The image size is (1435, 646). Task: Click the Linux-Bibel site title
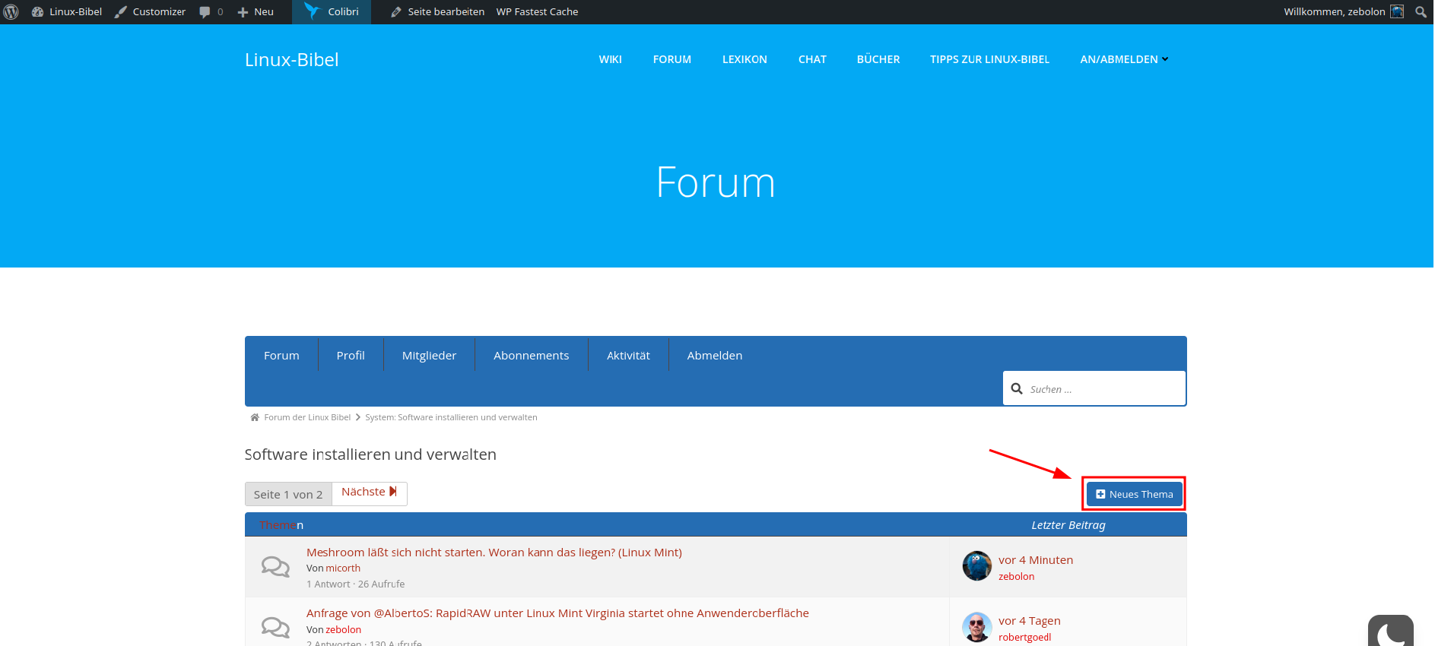(291, 60)
